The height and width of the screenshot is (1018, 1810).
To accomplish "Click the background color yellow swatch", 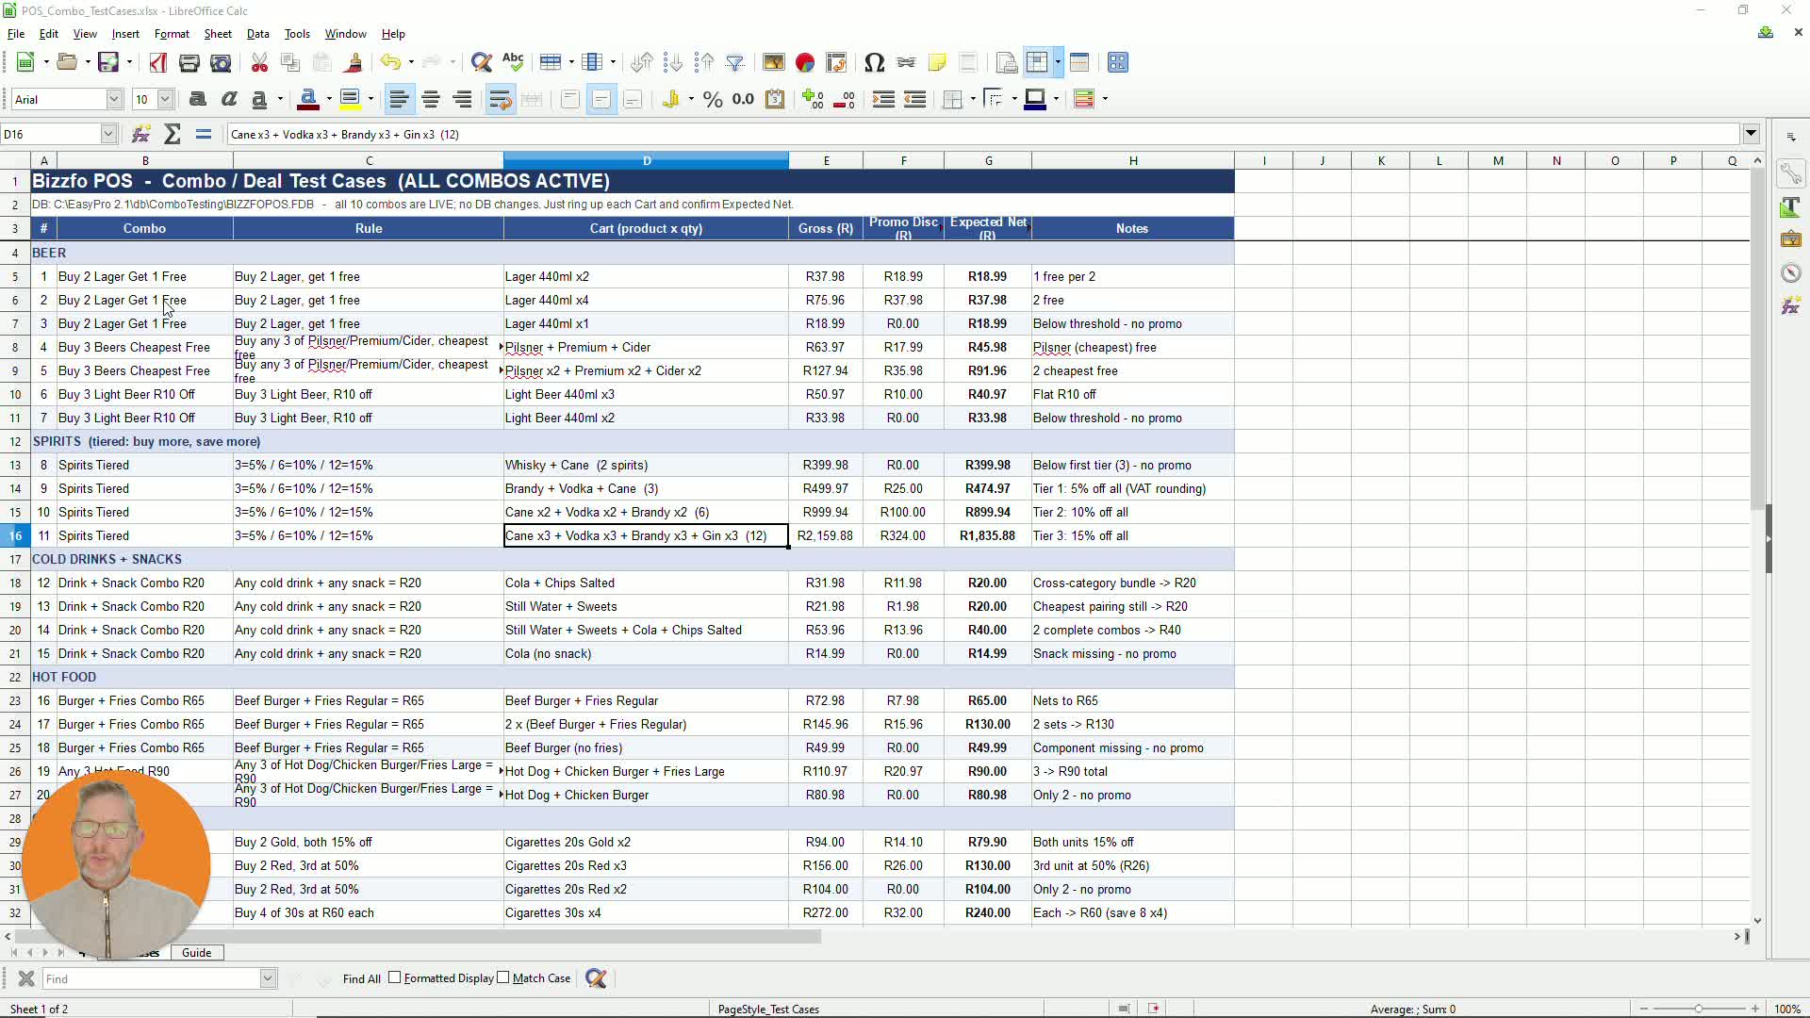I will 350,99.
